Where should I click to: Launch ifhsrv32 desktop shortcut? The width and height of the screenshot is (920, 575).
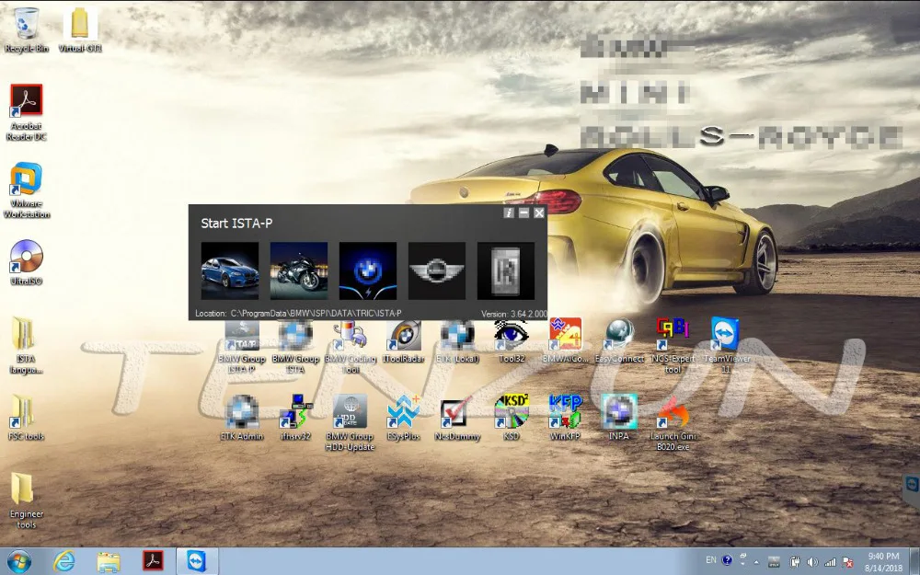coord(295,418)
